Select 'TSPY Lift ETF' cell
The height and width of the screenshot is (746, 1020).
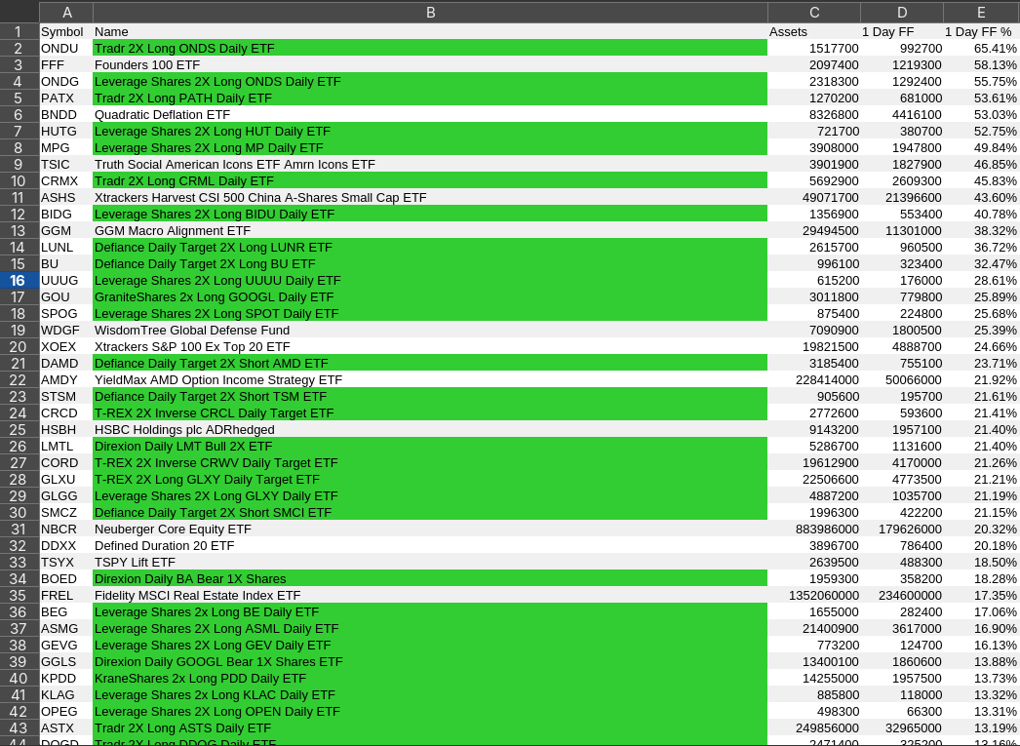click(430, 563)
